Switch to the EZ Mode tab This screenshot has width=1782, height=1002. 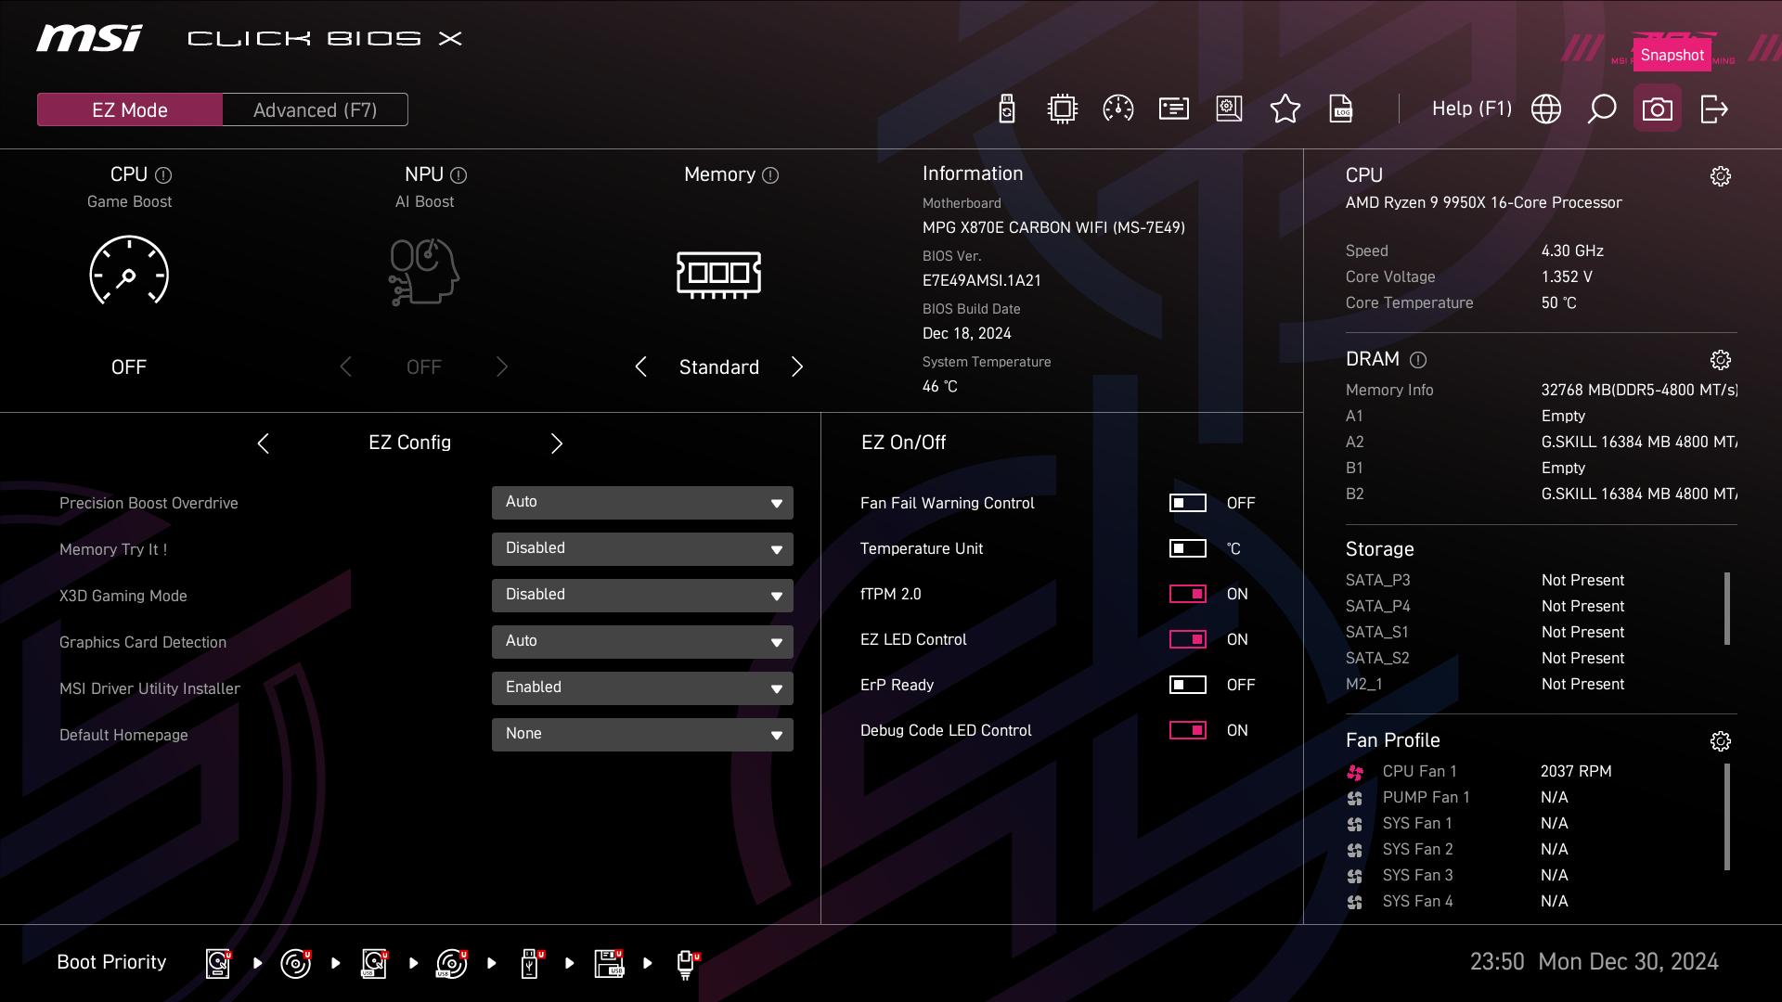pos(130,109)
